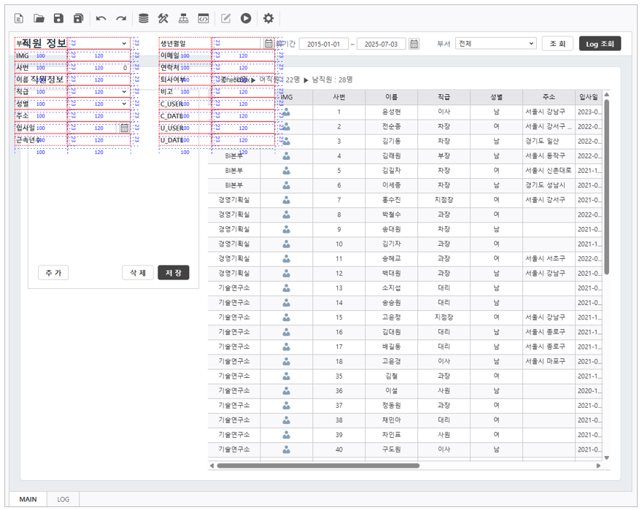Screen dimensions: 642x510
Task: Undo the last action
Action: [101, 18]
